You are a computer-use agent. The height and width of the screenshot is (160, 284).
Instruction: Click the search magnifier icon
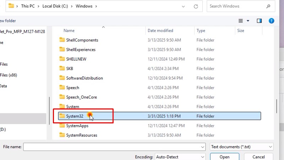268,6
